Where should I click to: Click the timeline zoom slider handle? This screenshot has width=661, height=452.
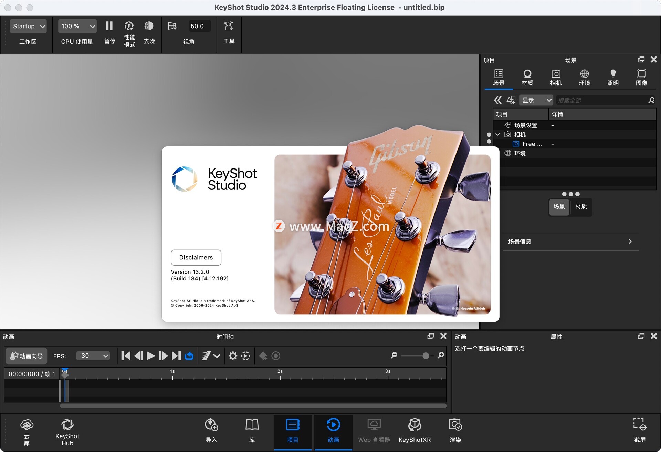coord(426,356)
